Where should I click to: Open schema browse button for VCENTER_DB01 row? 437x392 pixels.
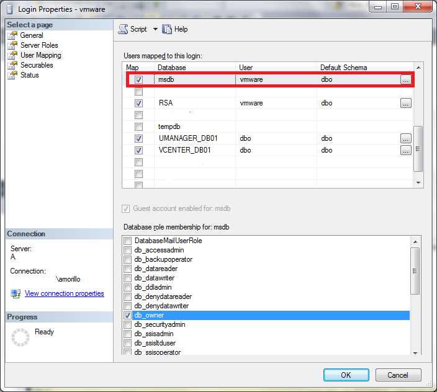pyautogui.click(x=406, y=150)
